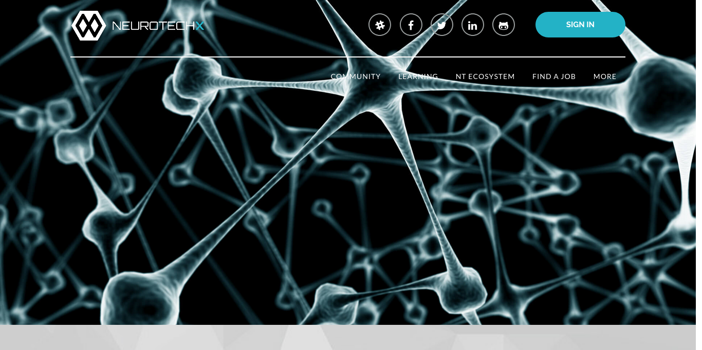Image resolution: width=702 pixels, height=350 pixels.
Task: Open the GitHub Octocat icon link
Action: pyautogui.click(x=504, y=25)
